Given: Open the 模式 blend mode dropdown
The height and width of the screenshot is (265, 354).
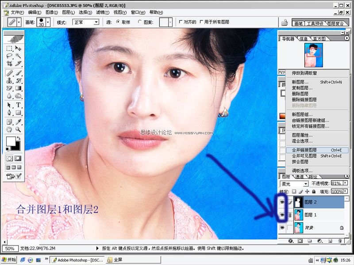Looking at the screenshot, I should point(96,22).
